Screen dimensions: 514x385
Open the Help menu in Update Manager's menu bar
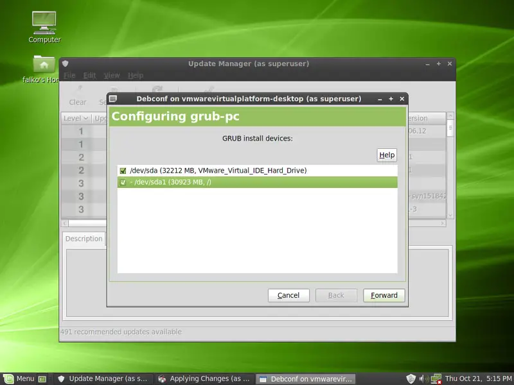(136, 76)
